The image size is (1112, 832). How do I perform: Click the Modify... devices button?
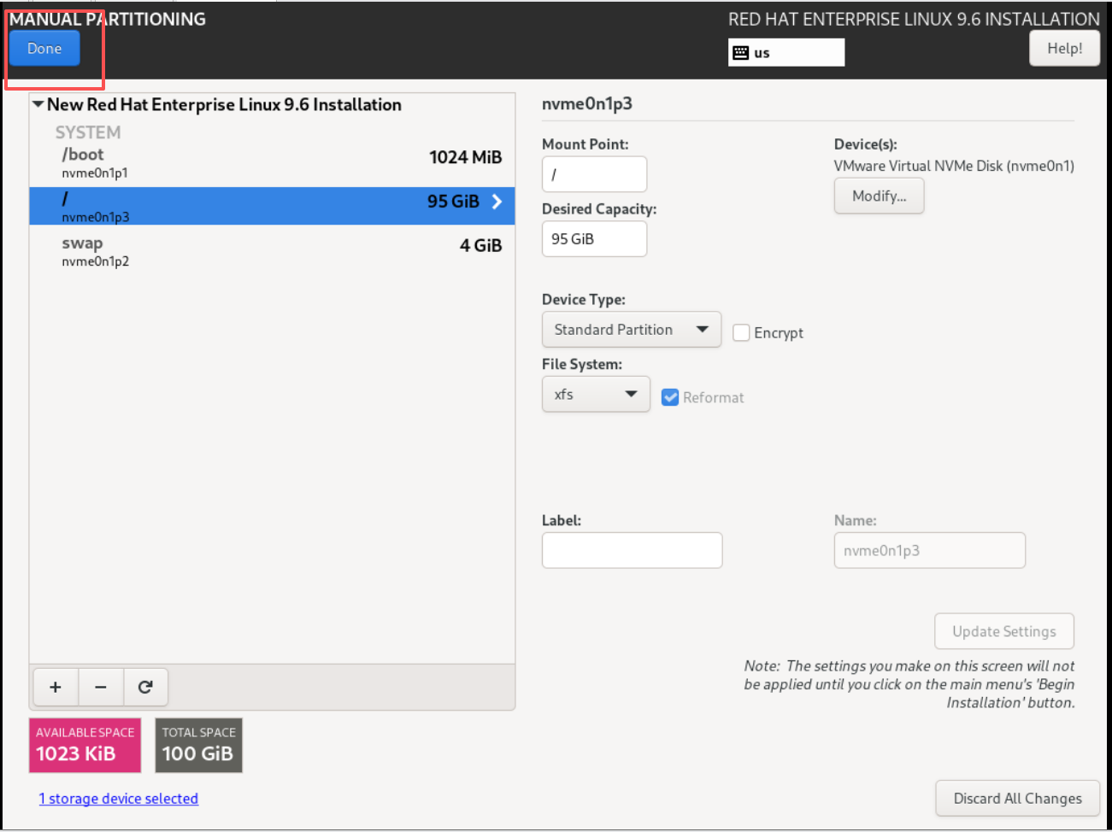click(x=879, y=196)
